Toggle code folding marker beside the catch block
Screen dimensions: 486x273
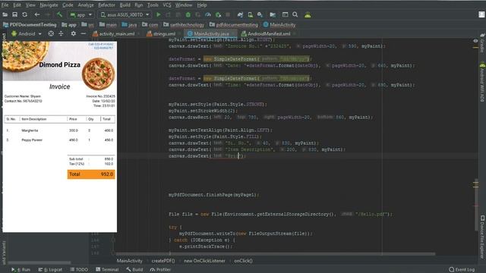(113, 240)
